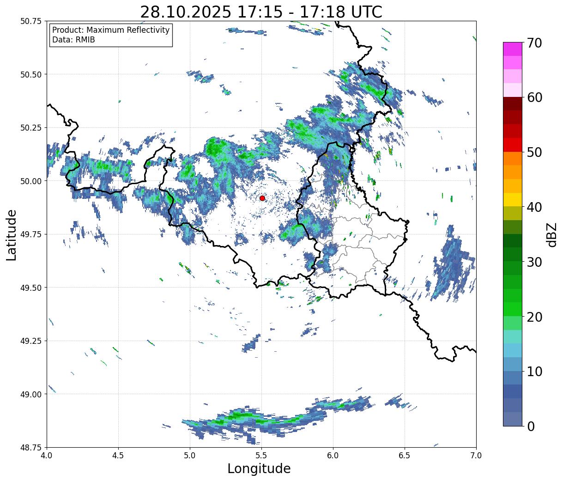This screenshot has height=480, width=563.
Task: Click the colorbar label 0
Action: (530, 426)
